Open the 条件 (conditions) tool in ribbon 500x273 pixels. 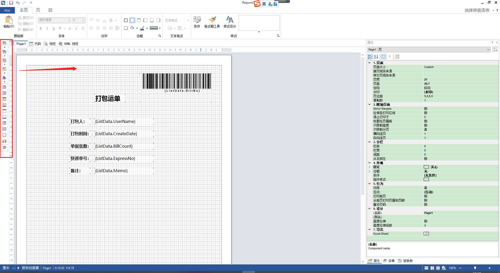197,22
